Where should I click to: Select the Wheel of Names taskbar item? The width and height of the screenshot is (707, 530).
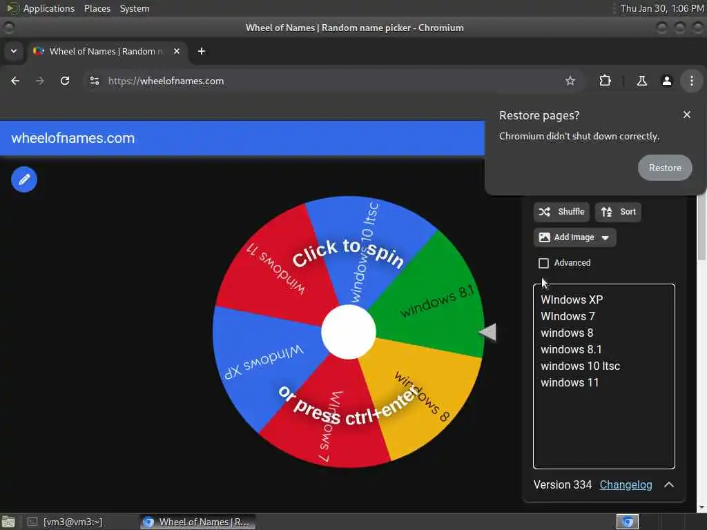(197, 522)
